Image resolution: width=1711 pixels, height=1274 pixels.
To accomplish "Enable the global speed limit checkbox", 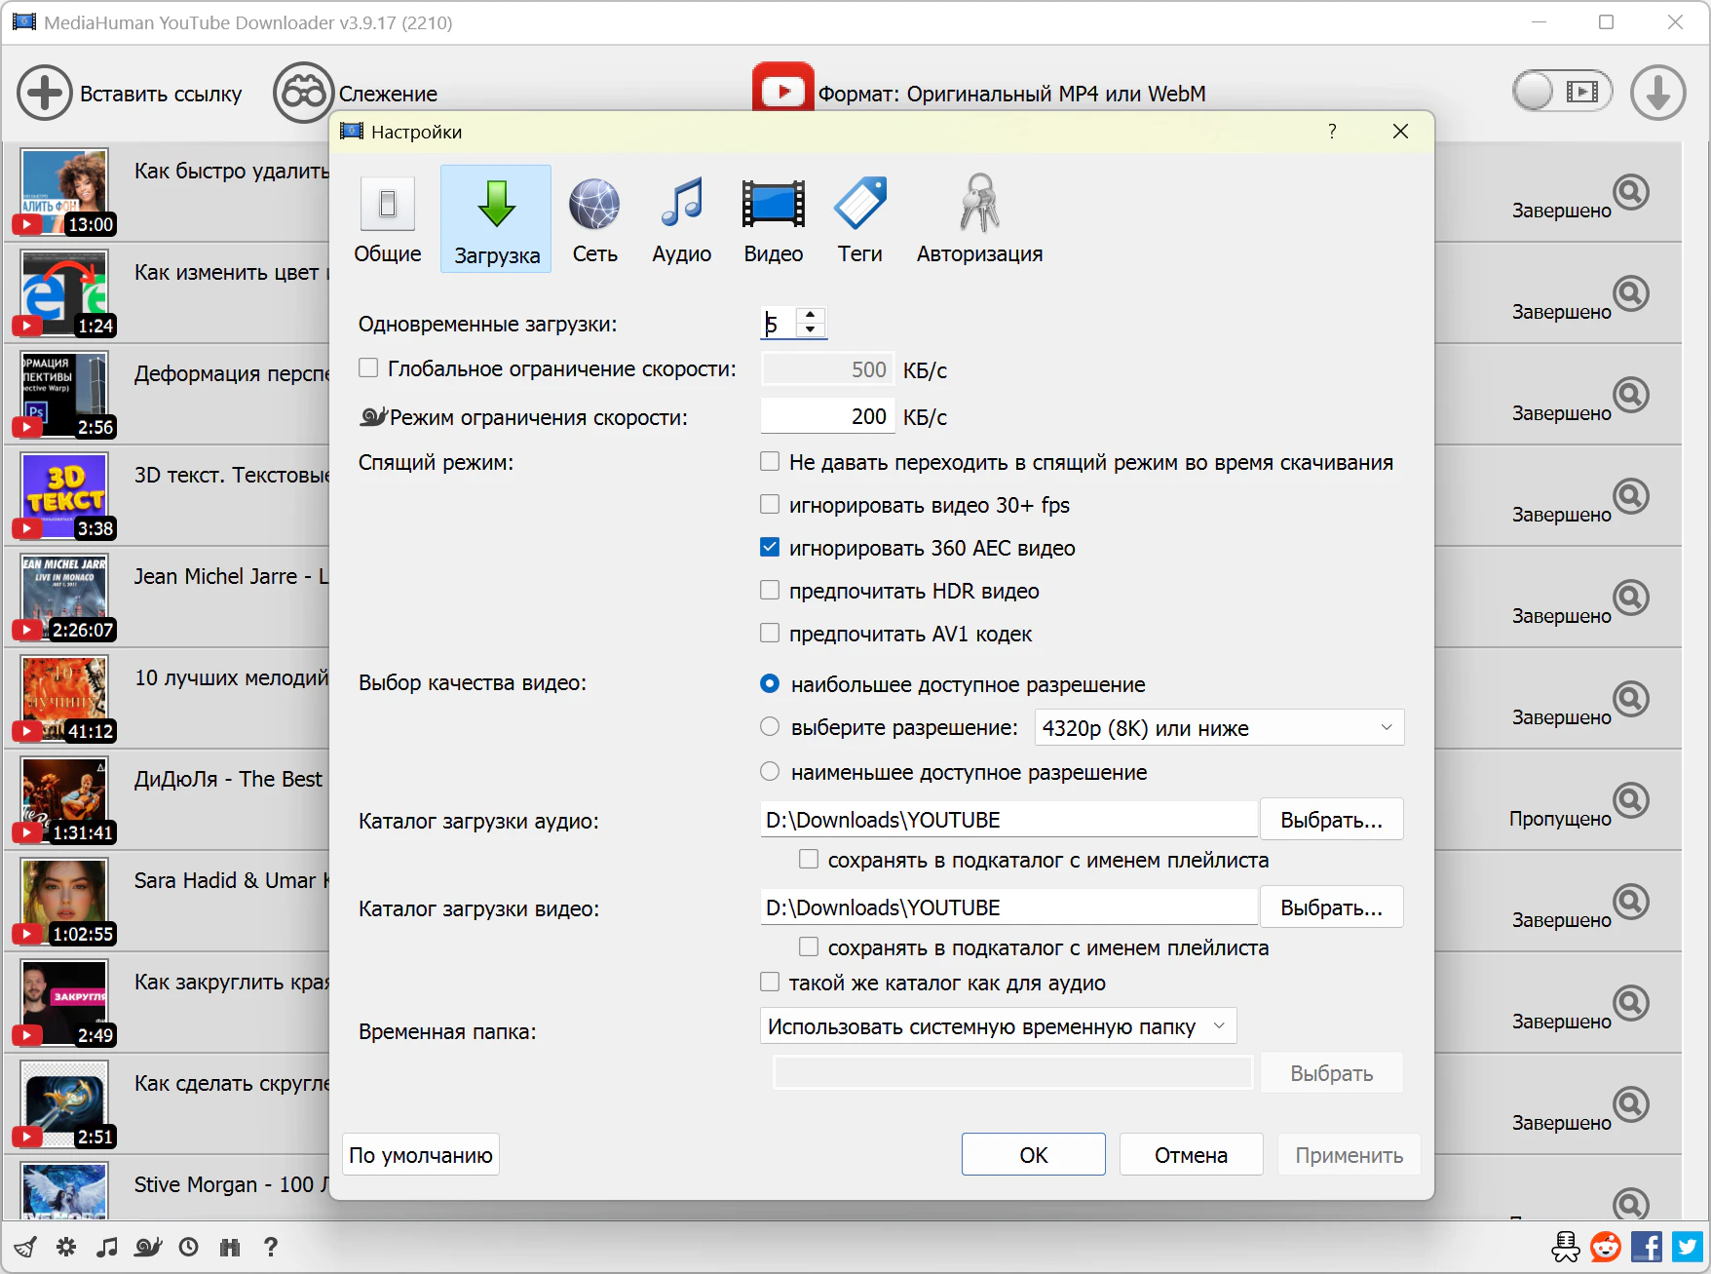I will tap(368, 368).
